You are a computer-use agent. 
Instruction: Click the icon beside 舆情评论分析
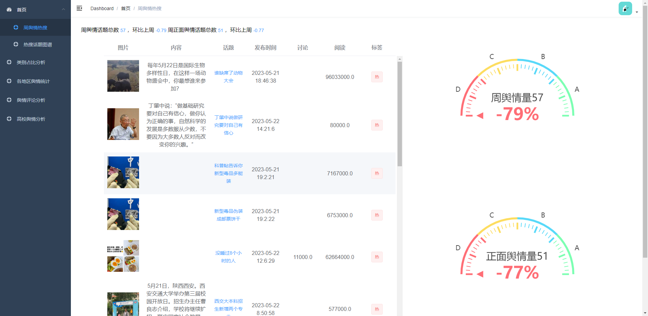[x=9, y=100]
